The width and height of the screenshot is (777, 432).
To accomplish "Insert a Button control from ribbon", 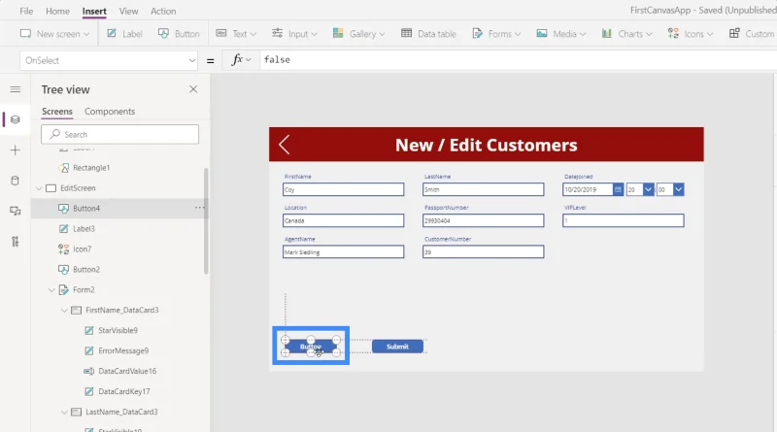I will [x=179, y=34].
